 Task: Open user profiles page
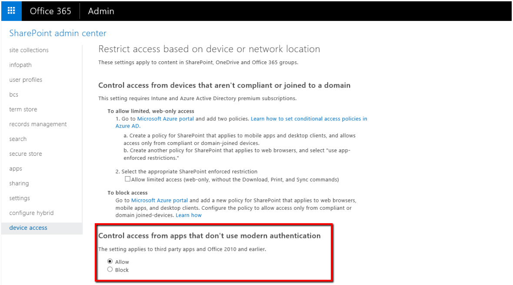[x=26, y=80]
